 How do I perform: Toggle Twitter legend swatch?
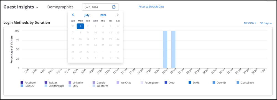(x=46, y=83)
